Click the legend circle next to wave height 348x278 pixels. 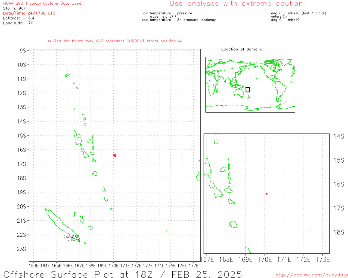174,17
